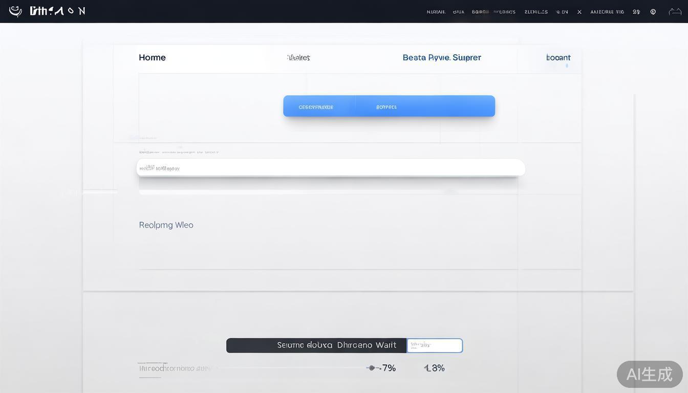Screen dimensions: 688x393
Task: Open the tocant tab on the right
Action: 558,57
